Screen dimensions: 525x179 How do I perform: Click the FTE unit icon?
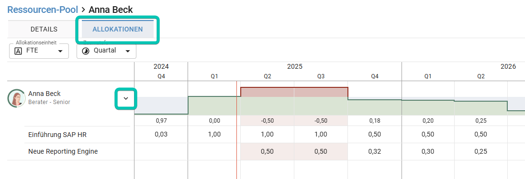pyautogui.click(x=19, y=51)
